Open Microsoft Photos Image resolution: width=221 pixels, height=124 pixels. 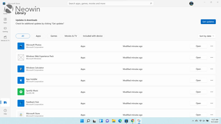click(198, 46)
